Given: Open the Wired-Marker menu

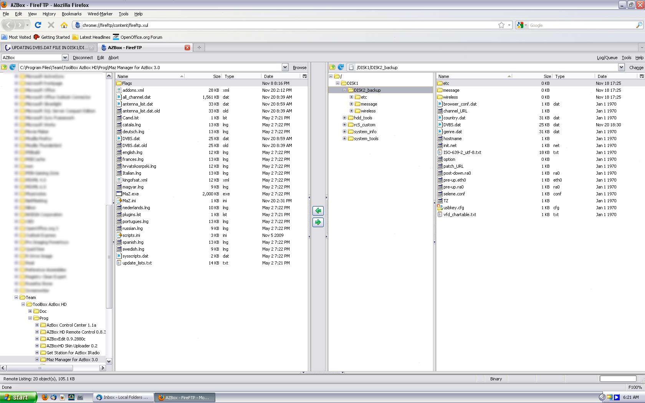Looking at the screenshot, I should coord(100,14).
